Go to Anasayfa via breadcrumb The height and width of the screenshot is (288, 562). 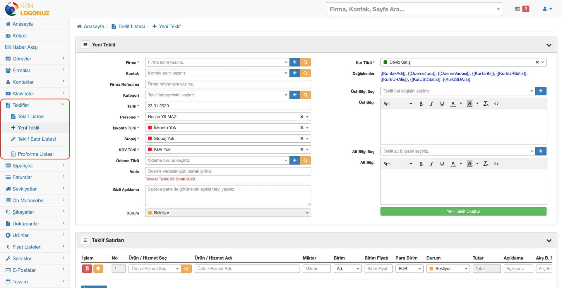pos(91,26)
